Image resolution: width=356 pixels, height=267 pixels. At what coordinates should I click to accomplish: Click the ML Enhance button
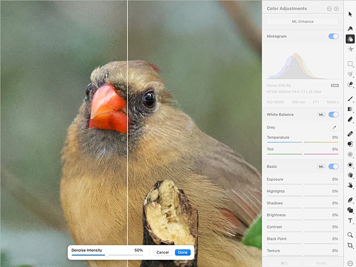303,22
